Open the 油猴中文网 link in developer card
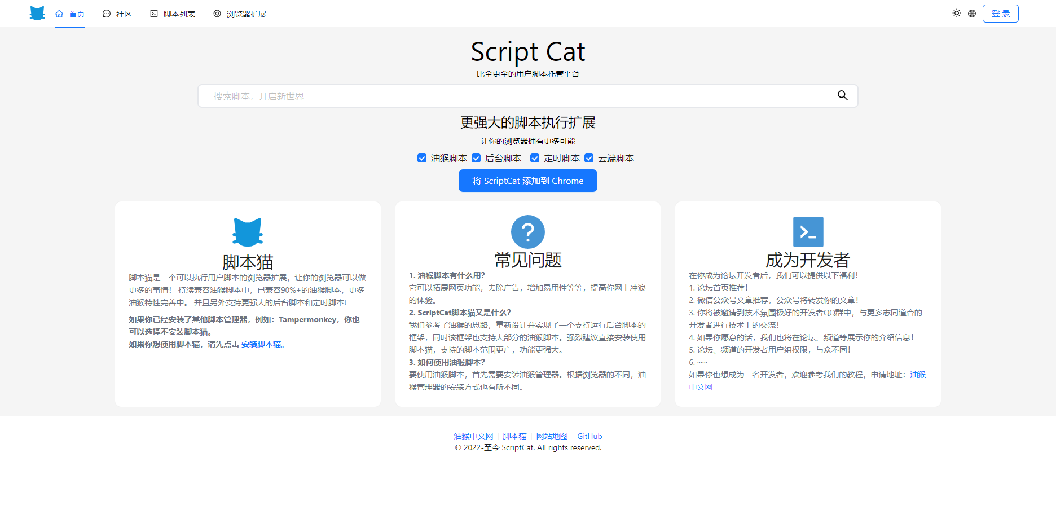 [918, 375]
